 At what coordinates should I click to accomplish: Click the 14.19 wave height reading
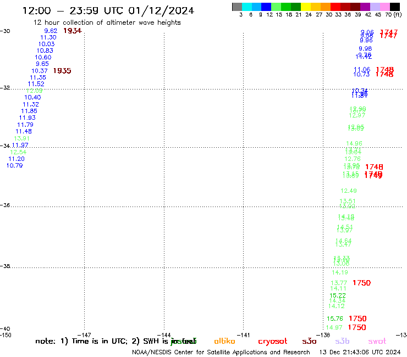coord(340,272)
